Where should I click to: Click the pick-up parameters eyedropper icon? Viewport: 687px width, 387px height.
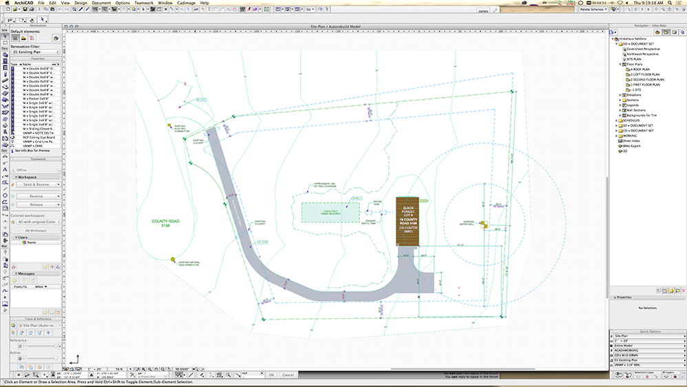[x=81, y=9]
